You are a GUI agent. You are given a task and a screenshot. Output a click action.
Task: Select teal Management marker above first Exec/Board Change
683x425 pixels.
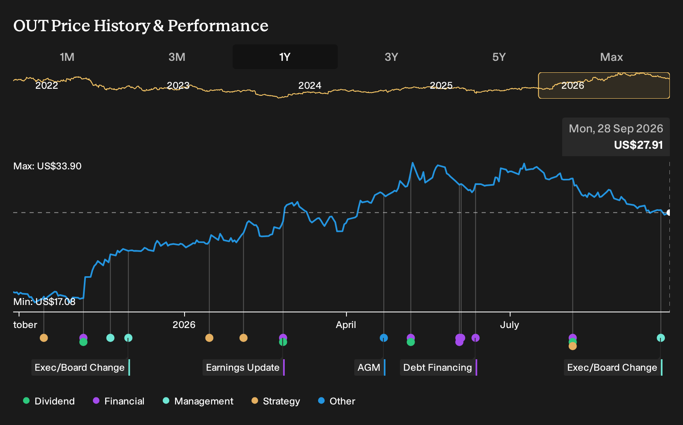128,338
